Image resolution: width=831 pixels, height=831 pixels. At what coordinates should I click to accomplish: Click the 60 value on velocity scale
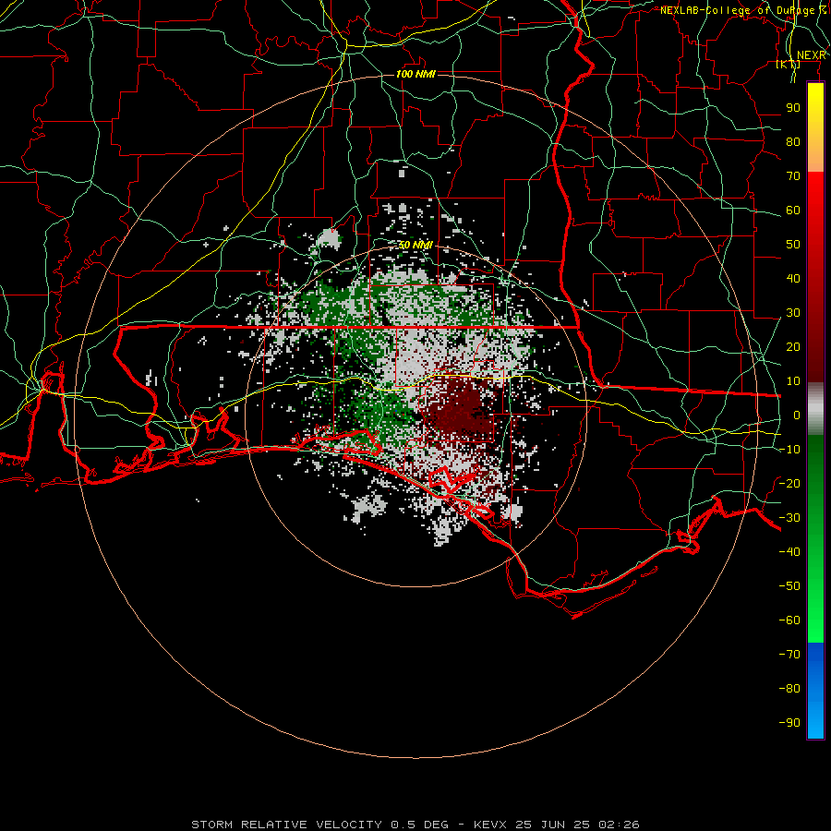pyautogui.click(x=793, y=210)
